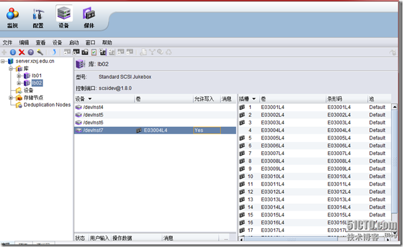Select the /dev/nst5 device row
The height and width of the screenshot is (247, 403).
tap(155, 115)
